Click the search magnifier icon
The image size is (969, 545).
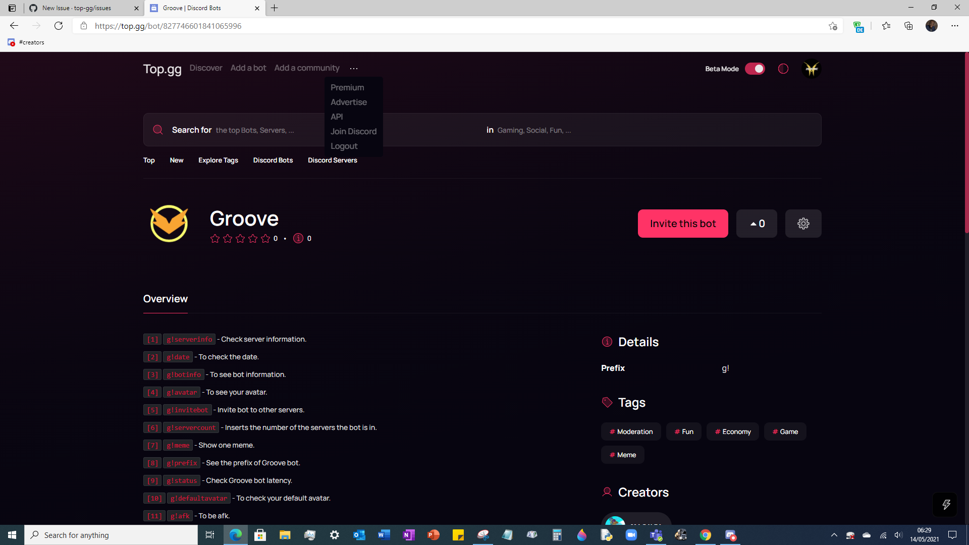pos(158,130)
